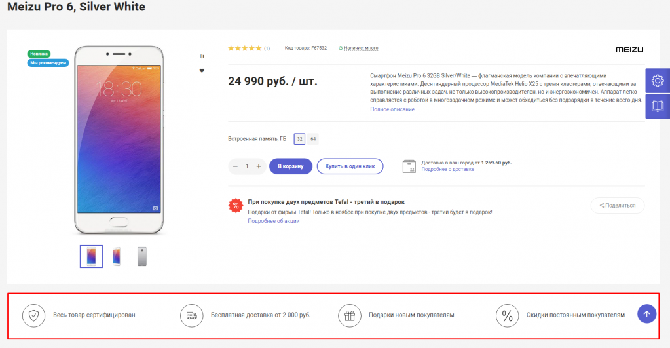Click the scroll-to-top arrow button
670x348 pixels.
pyautogui.click(x=646, y=314)
